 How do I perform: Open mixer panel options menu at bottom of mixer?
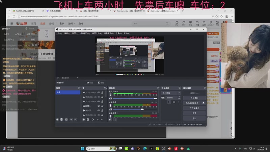pyautogui.click(x=115, y=120)
